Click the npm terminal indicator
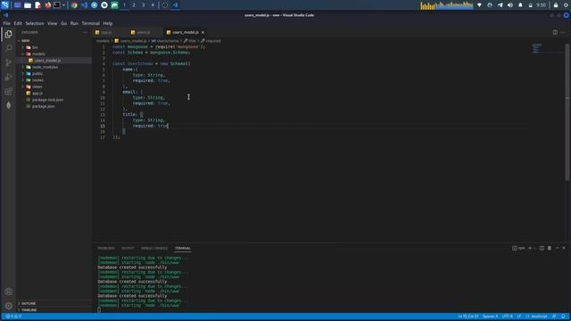 point(519,248)
